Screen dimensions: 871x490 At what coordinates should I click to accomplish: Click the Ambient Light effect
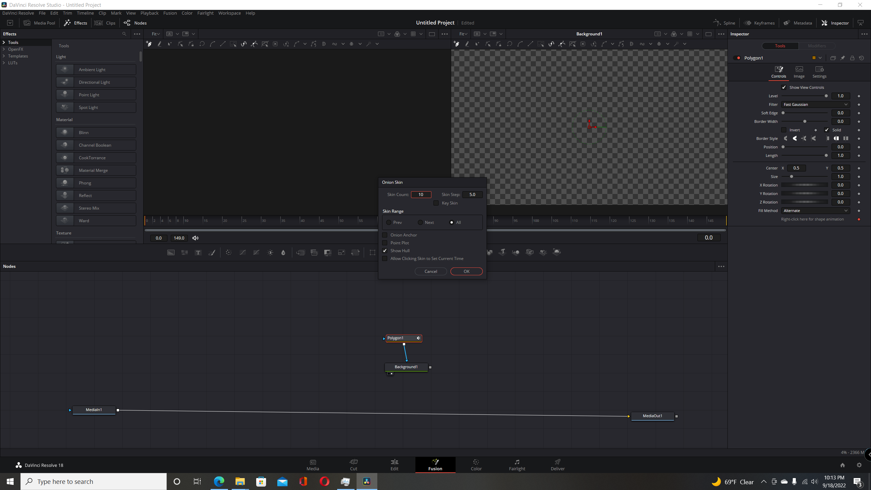pyautogui.click(x=96, y=70)
